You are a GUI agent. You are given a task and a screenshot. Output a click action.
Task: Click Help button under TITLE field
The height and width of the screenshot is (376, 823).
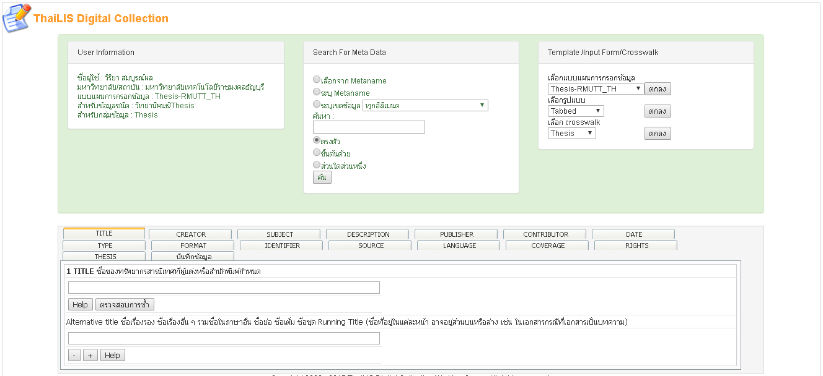pos(80,304)
